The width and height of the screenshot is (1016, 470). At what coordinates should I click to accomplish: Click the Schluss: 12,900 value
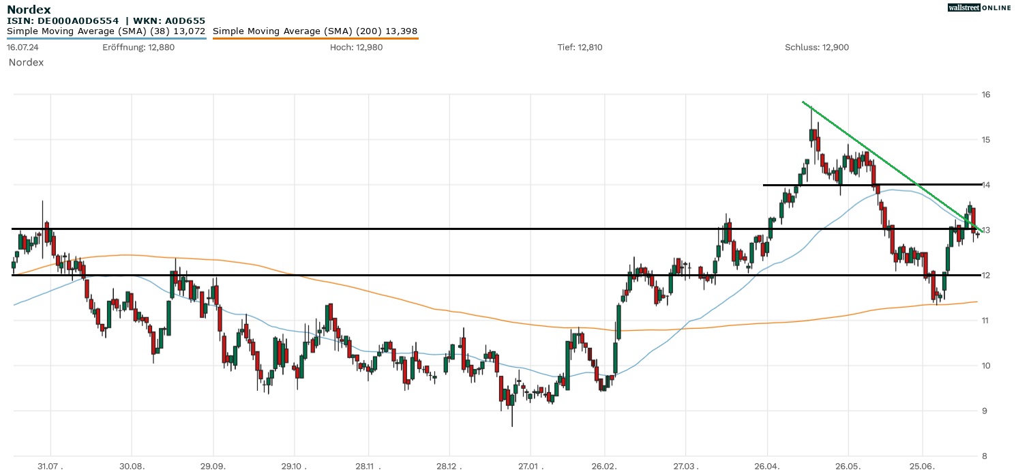pyautogui.click(x=817, y=48)
